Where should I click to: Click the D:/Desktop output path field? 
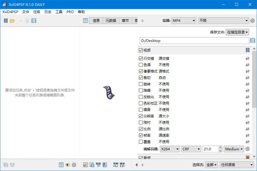pos(193,41)
